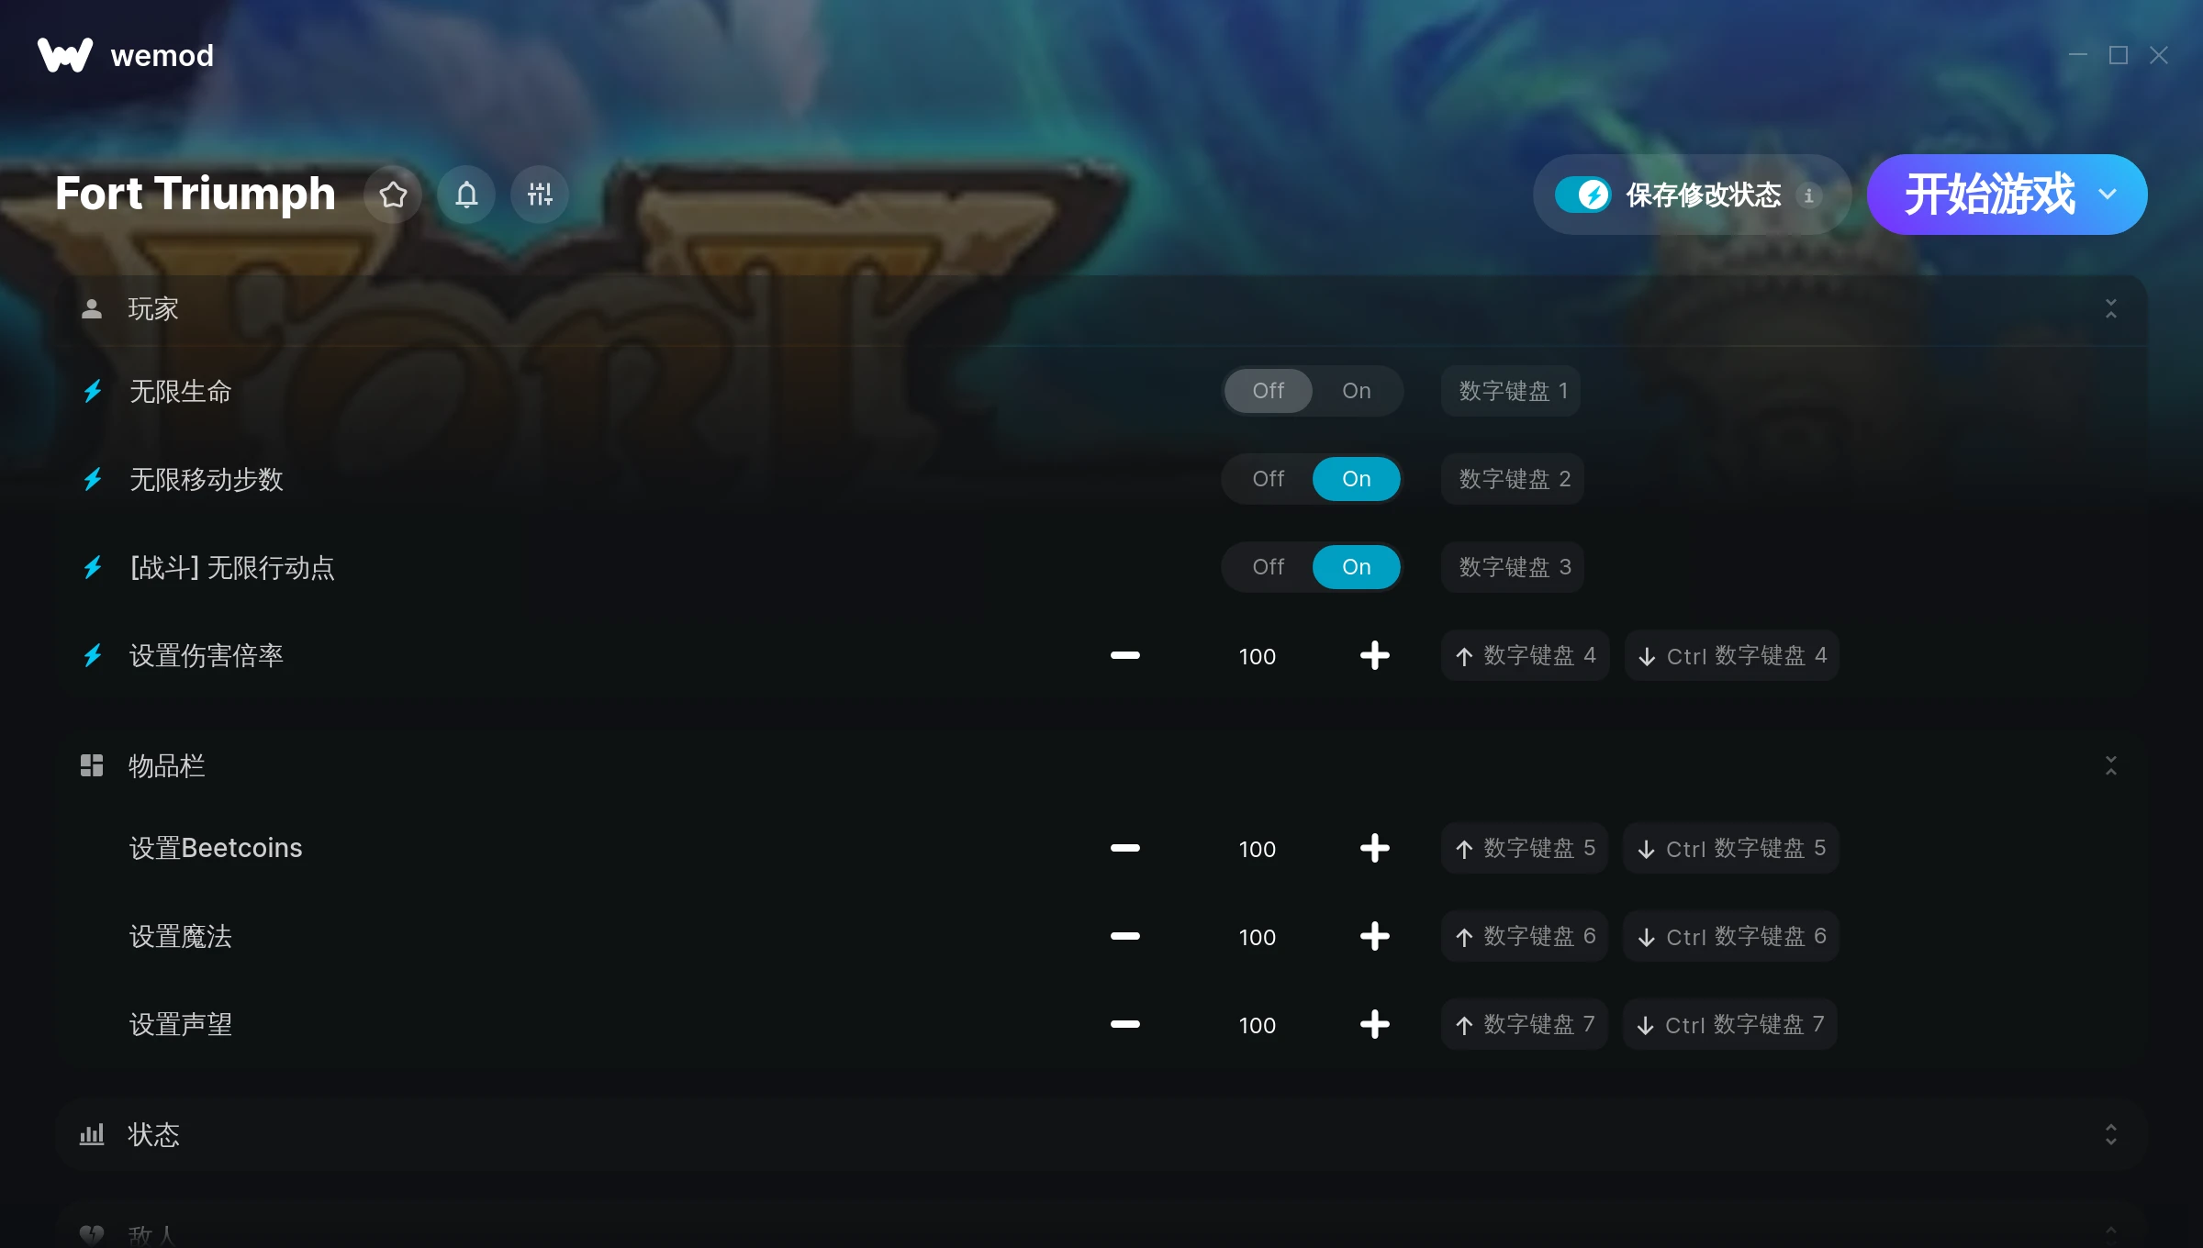
Task: Click the 开始游戏 button
Action: [1989, 195]
